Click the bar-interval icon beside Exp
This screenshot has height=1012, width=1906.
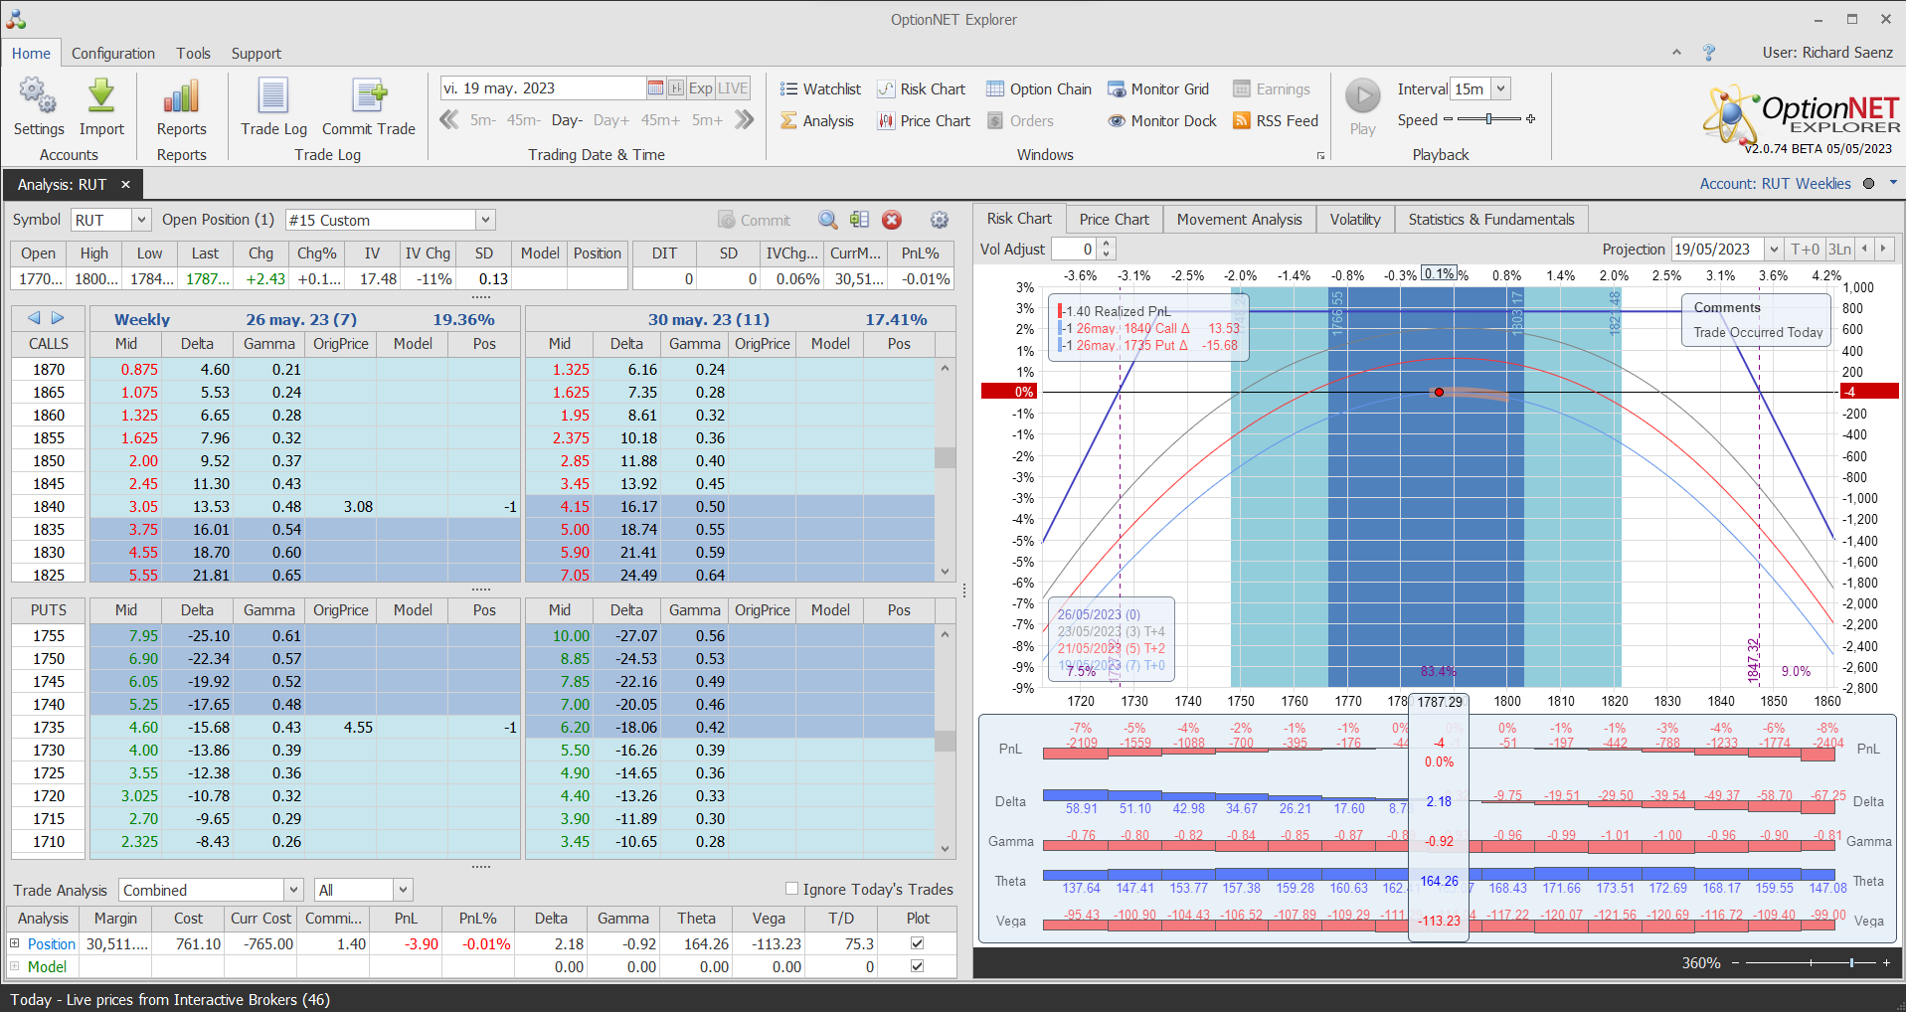676,88
